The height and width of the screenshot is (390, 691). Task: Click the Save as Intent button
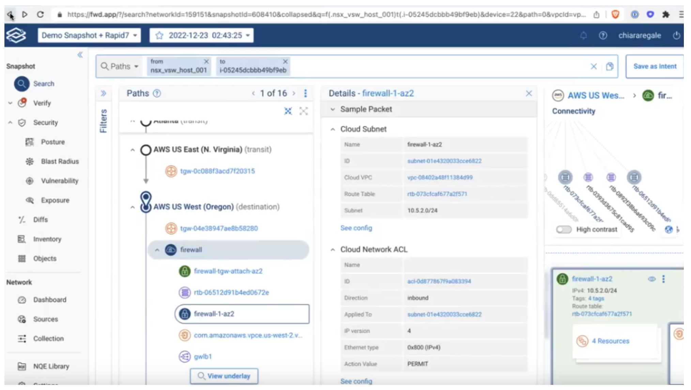click(655, 66)
